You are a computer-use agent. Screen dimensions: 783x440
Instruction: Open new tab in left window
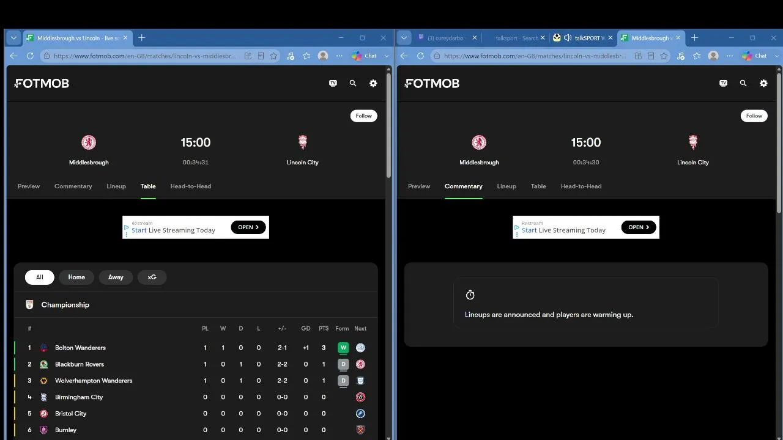coord(141,38)
